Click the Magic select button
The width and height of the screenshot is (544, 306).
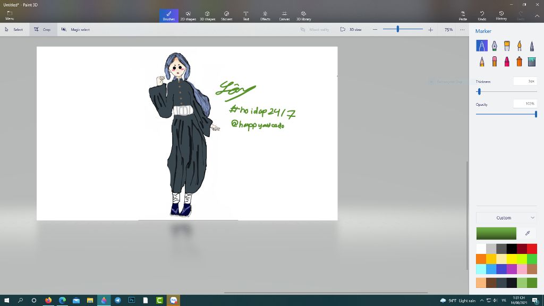[75, 30]
